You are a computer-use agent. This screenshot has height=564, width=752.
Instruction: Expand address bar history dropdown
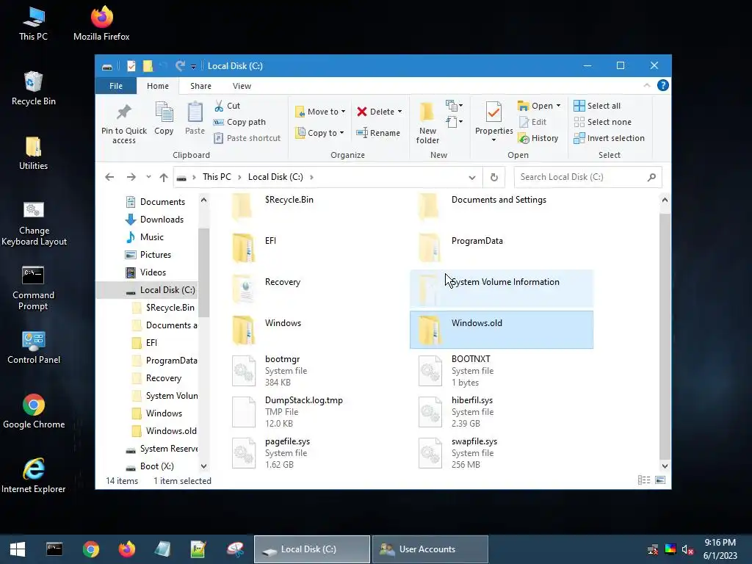pos(472,178)
